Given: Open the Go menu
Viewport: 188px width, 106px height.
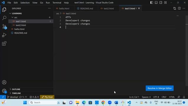Looking at the screenshot, I should [41, 3].
